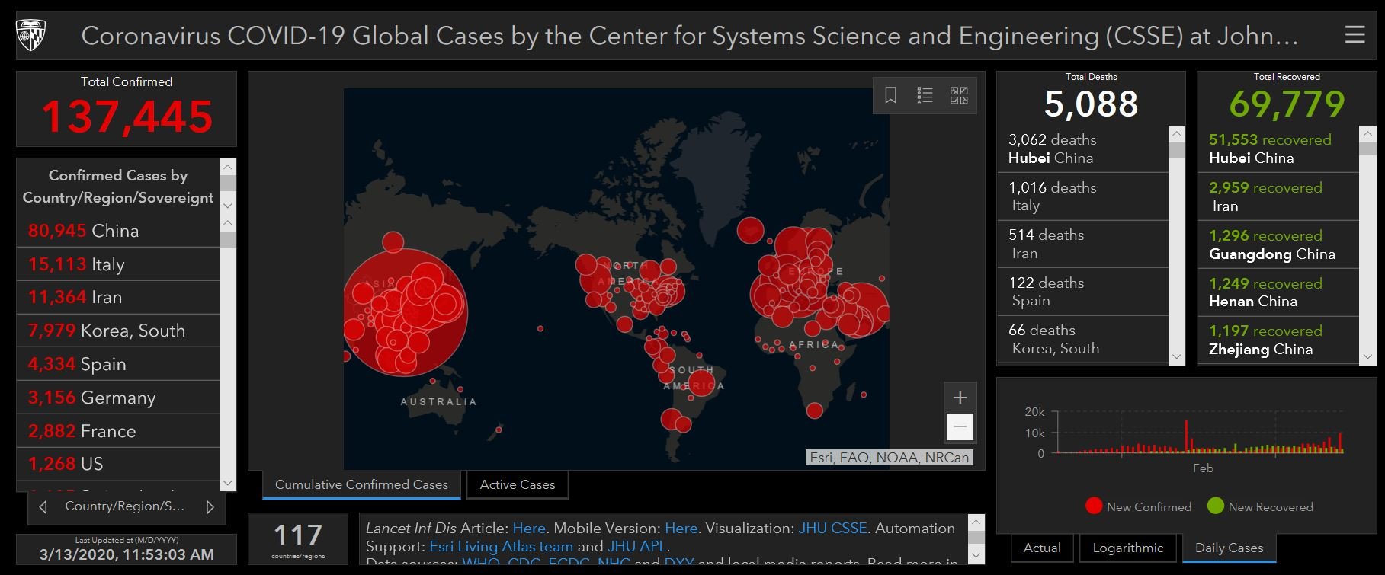1385x575 pixels.
Task: Select 4,334 Spain in country list
Action: tap(118, 364)
